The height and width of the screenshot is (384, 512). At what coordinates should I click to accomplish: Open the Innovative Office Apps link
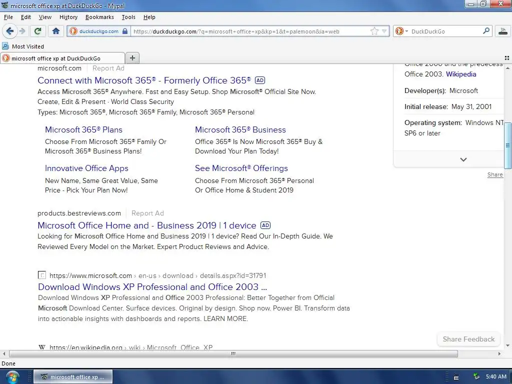pyautogui.click(x=86, y=168)
